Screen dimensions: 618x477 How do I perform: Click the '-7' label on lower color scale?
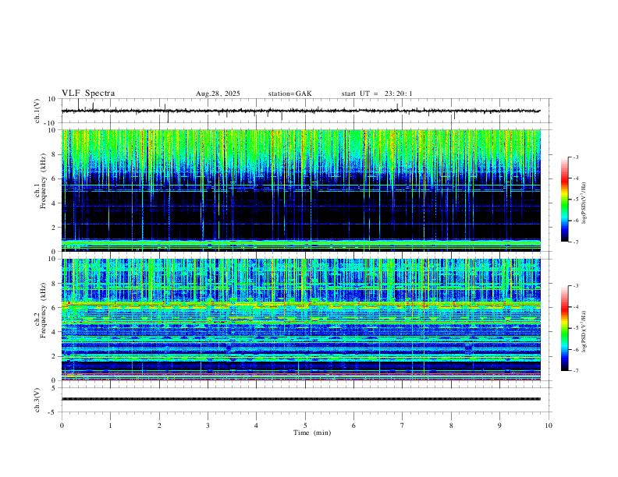coord(575,371)
